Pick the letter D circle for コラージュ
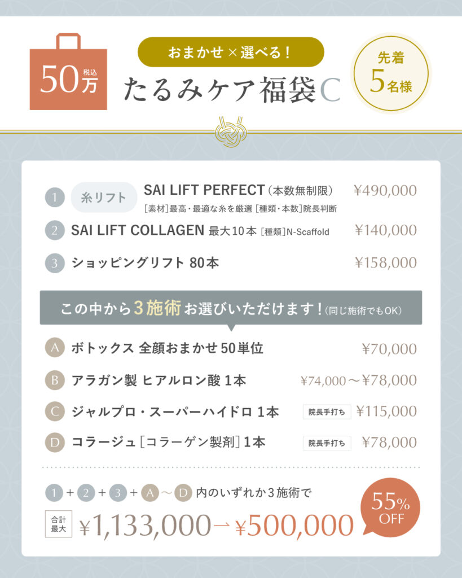Viewport: 462px width, 578px height. tap(55, 443)
